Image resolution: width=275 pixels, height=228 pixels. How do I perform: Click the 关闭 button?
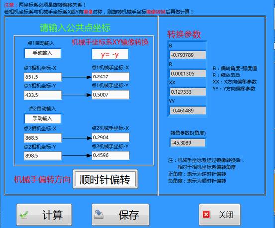220,215
